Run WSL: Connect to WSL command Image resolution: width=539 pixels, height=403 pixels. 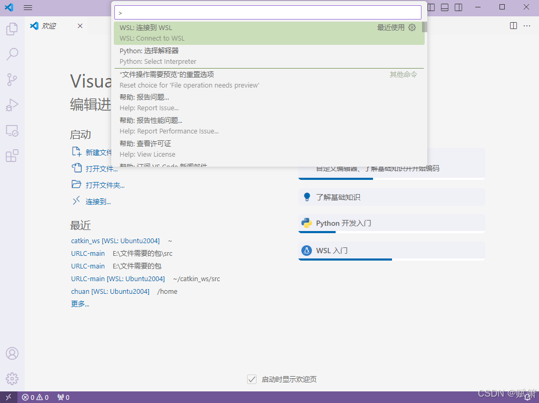tap(269, 33)
